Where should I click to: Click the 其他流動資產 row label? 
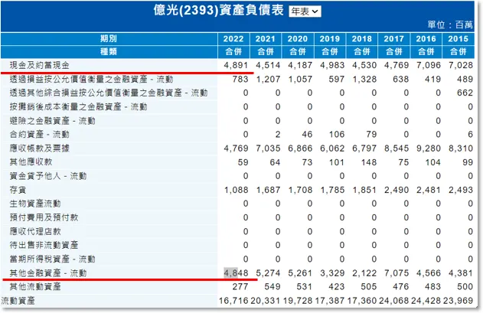click(x=35, y=286)
